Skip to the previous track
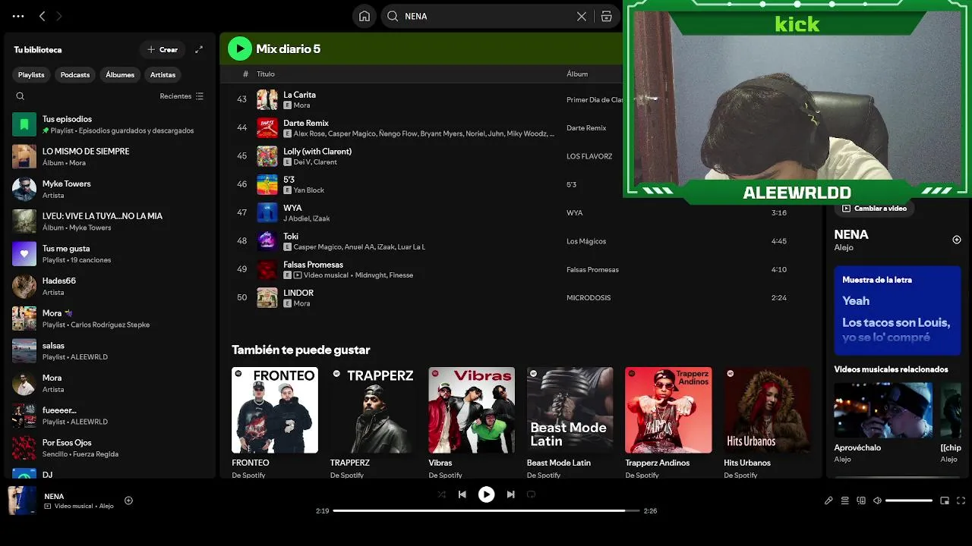This screenshot has width=972, height=546. [x=462, y=494]
